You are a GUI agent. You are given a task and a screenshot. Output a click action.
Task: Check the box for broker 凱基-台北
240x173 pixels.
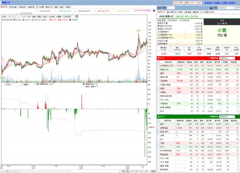[158, 70]
